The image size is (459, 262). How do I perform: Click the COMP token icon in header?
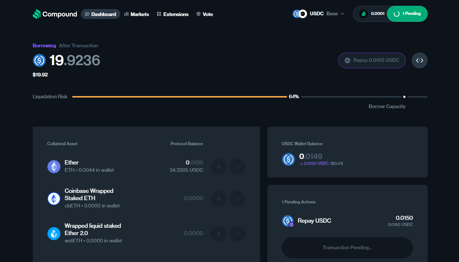[363, 14]
